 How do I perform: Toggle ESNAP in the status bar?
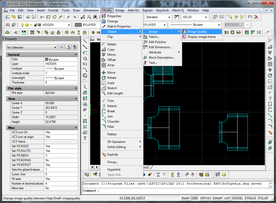point(217,198)
